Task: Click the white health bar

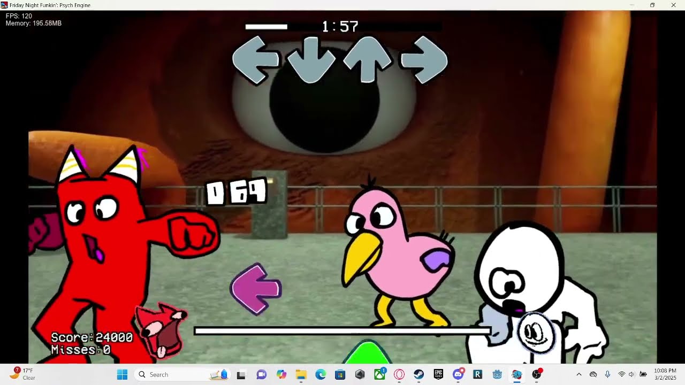Action: tap(342, 332)
